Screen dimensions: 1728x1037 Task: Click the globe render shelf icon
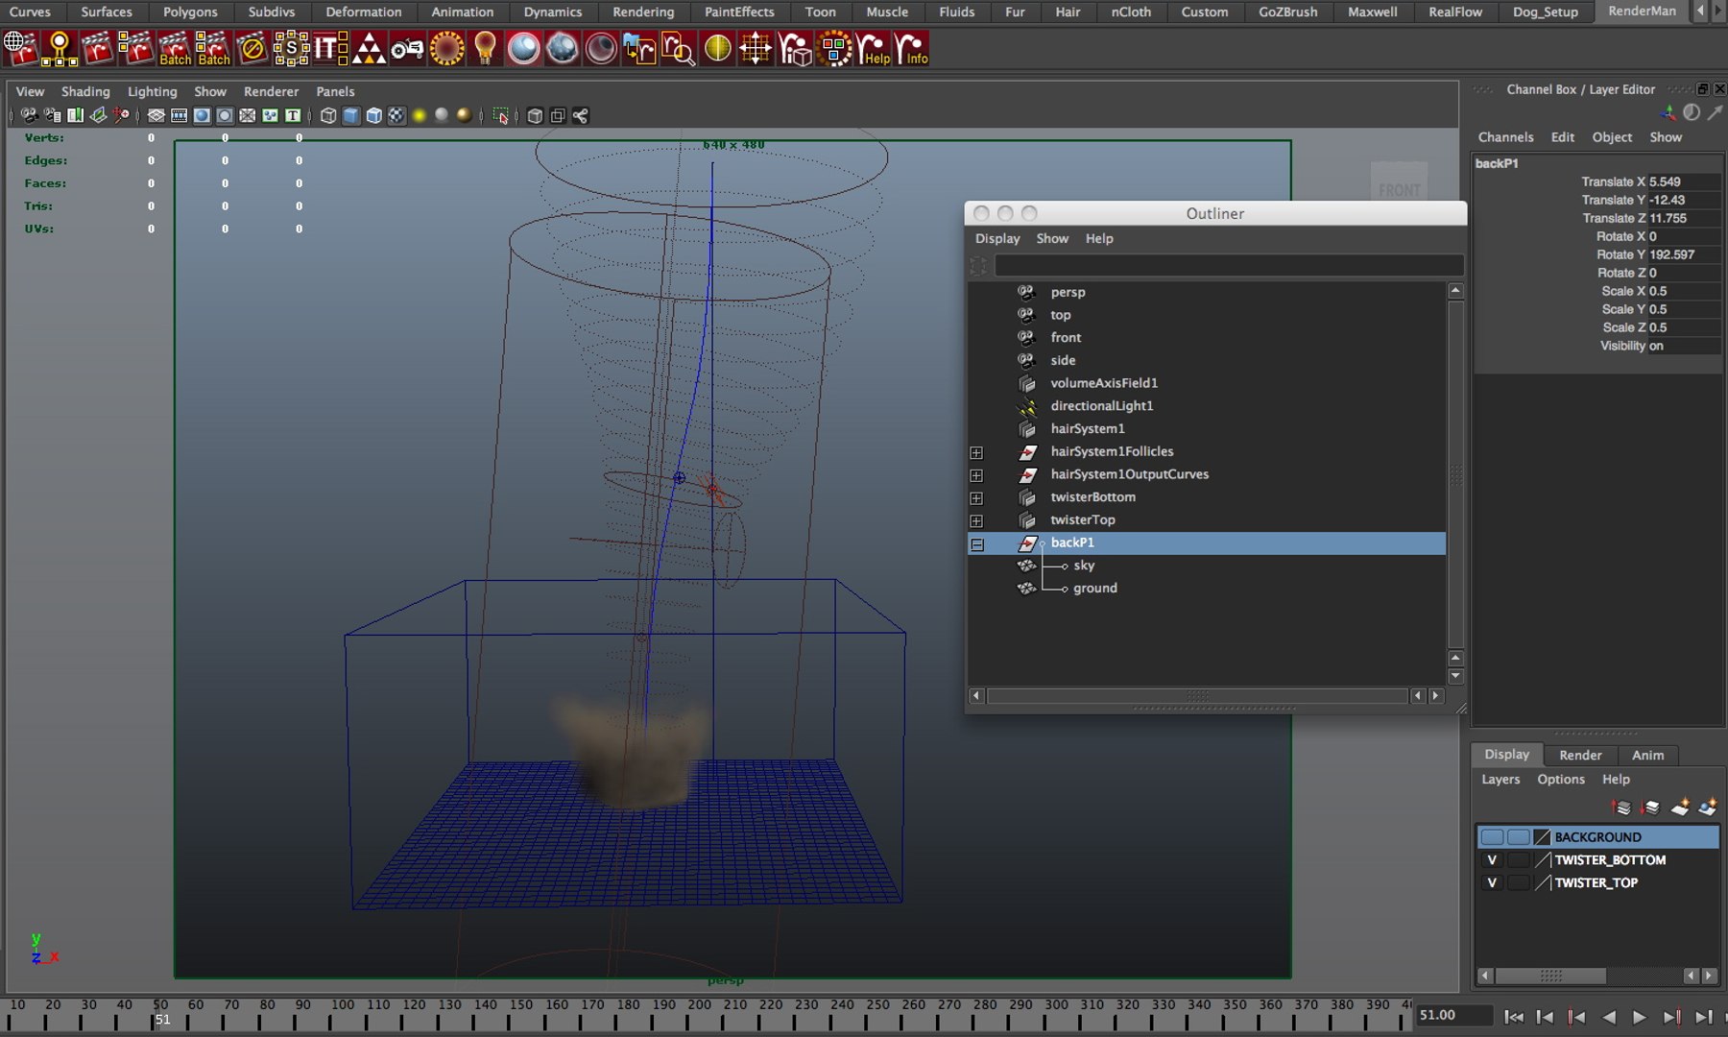(20, 48)
